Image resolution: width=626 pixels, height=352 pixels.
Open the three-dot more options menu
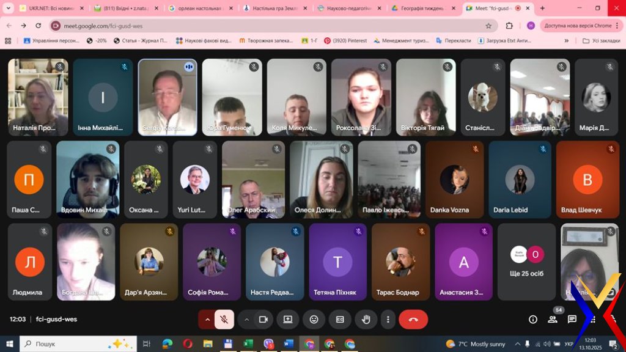tap(388, 319)
